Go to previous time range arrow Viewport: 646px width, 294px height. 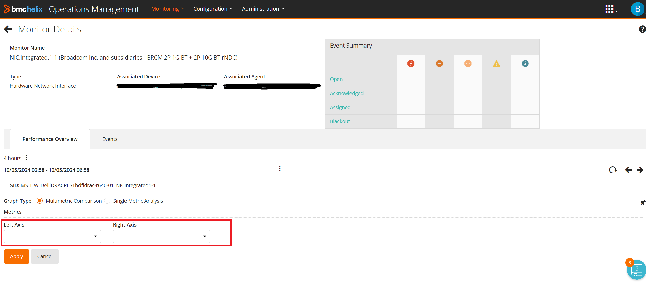pyautogui.click(x=628, y=170)
